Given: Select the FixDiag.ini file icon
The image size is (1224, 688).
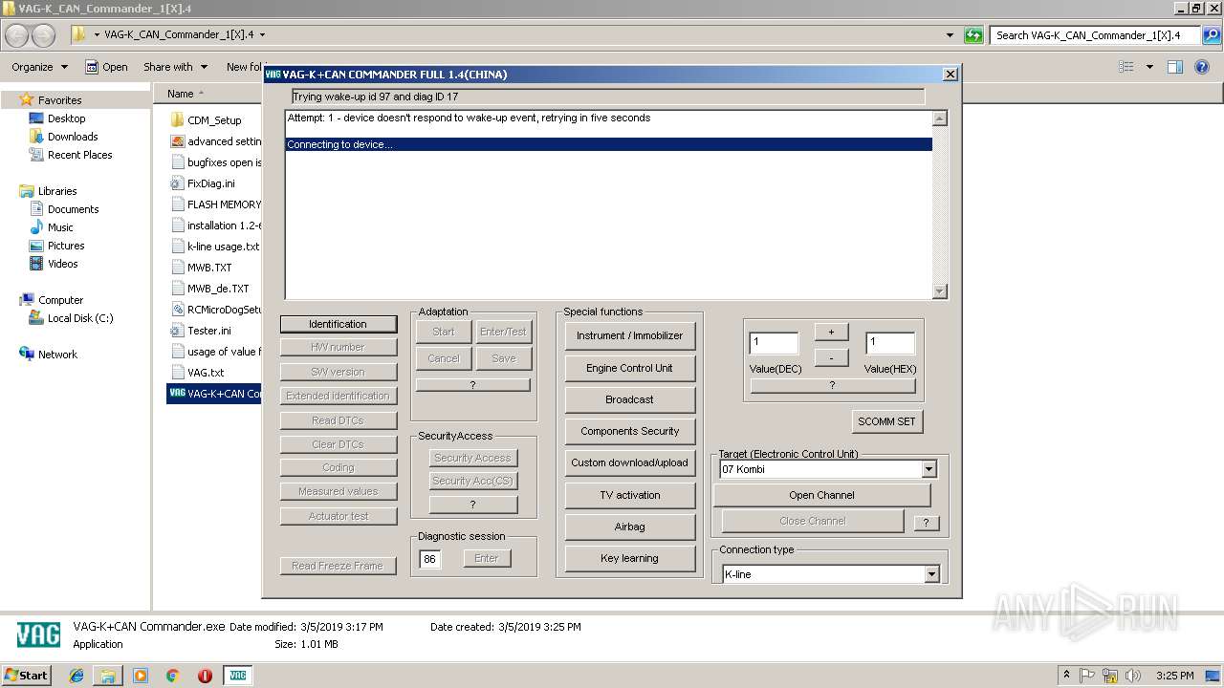Looking at the screenshot, I should pyautogui.click(x=177, y=183).
